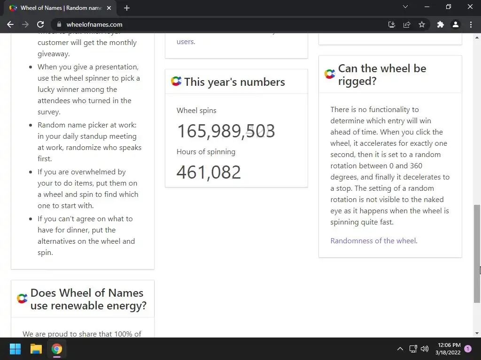Click the Random name picker at work bullet
Viewport: 481px width, 360px height.
coord(90,142)
